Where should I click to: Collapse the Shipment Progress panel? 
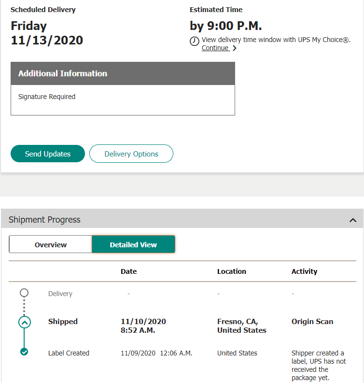pos(352,220)
